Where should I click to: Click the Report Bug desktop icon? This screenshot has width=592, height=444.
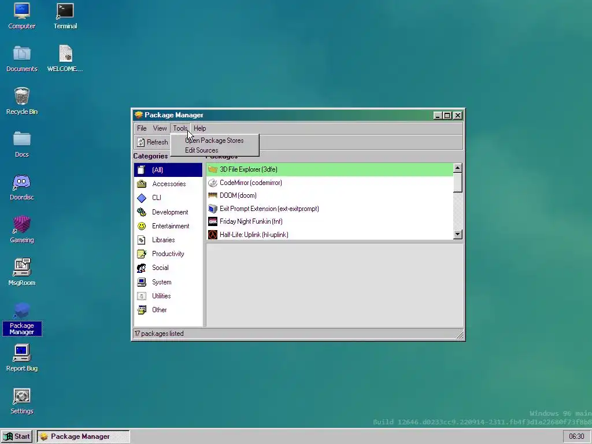(x=21, y=358)
